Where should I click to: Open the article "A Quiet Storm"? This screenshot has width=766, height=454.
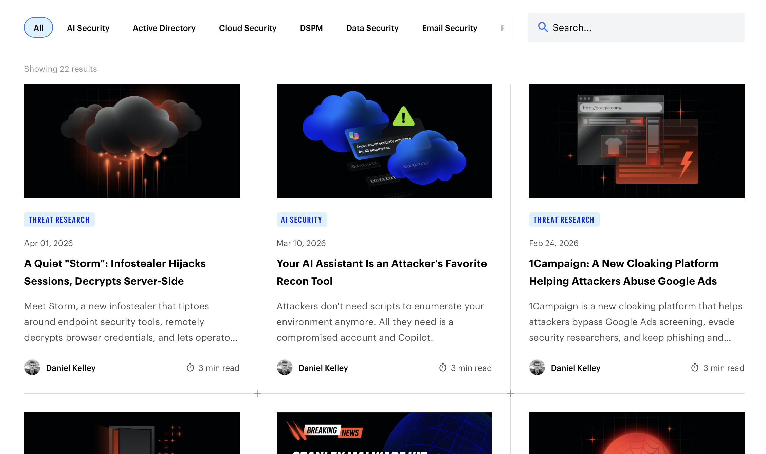click(115, 272)
